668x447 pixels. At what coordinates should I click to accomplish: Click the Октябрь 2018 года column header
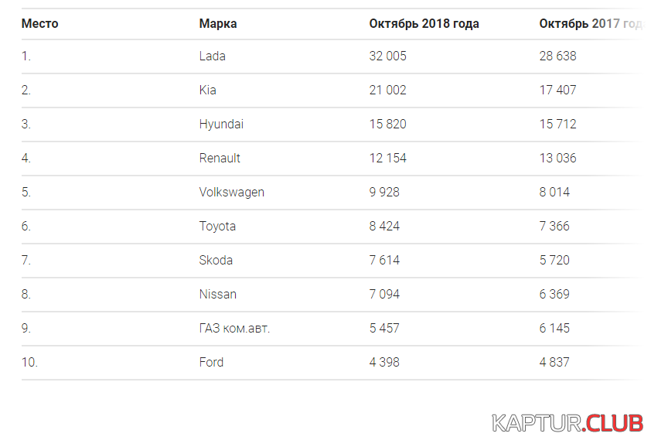pyautogui.click(x=424, y=23)
